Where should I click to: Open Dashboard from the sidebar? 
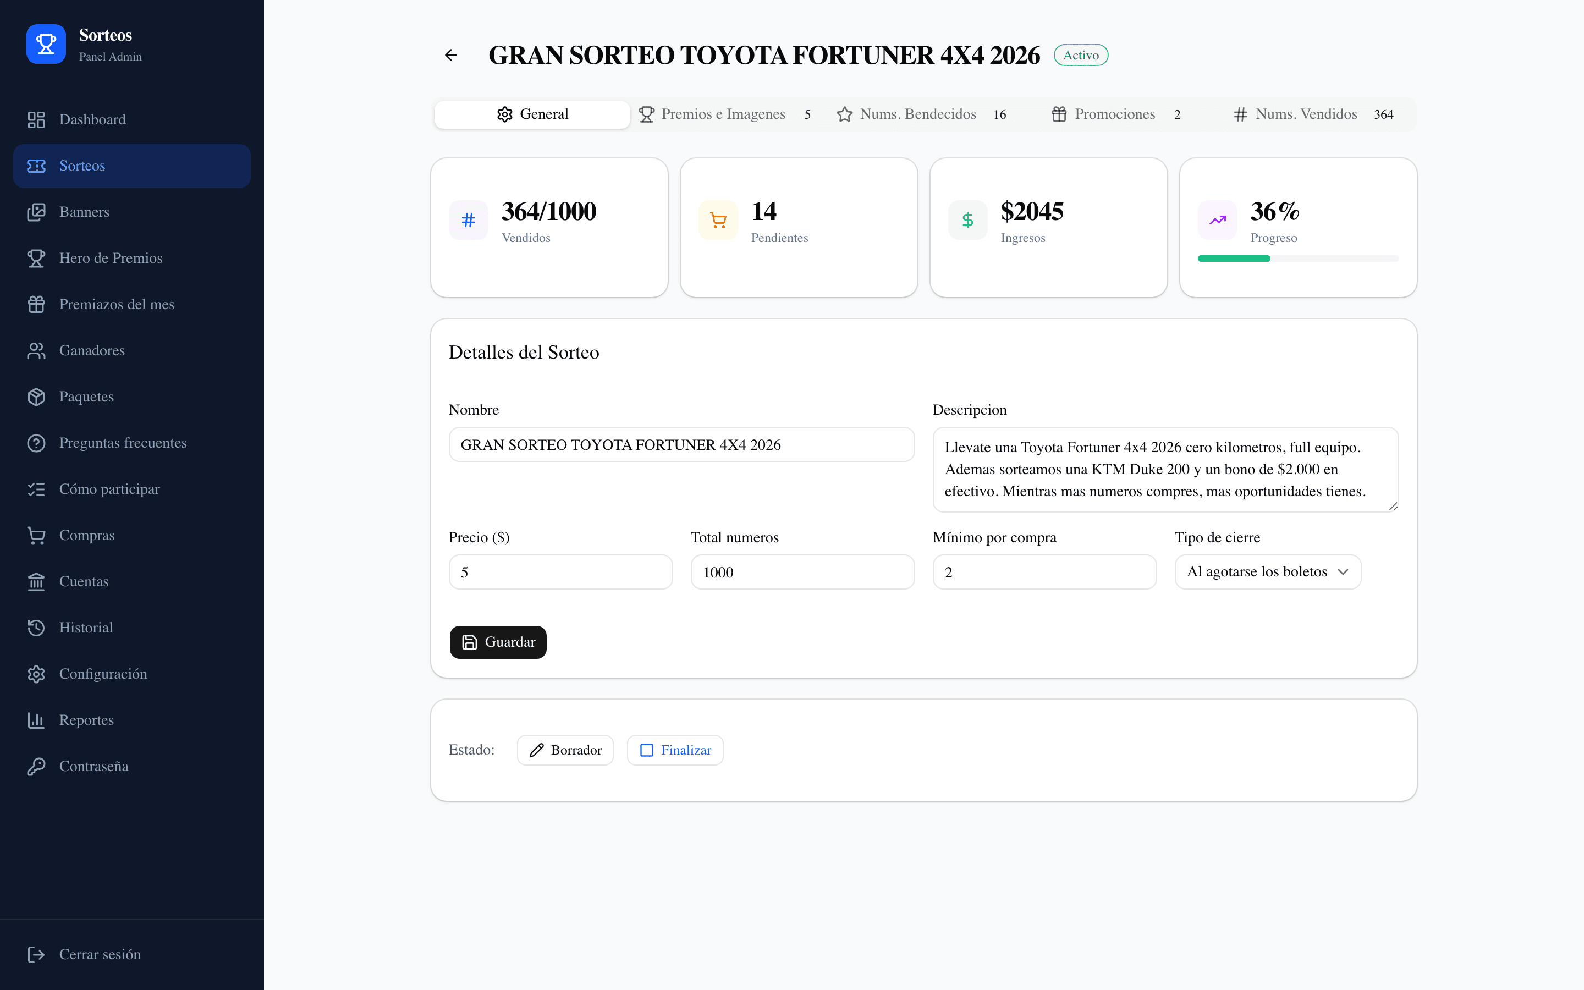tap(131, 120)
